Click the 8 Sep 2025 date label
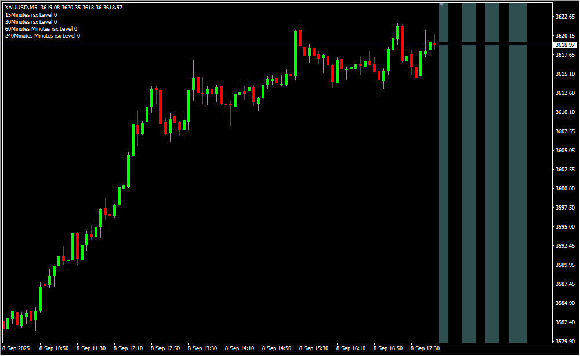The width and height of the screenshot is (580, 356). (16, 348)
